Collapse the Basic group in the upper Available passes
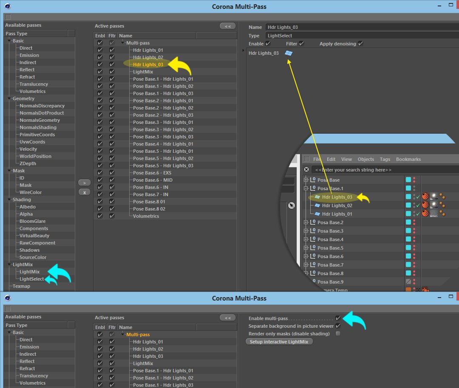 pos(10,41)
